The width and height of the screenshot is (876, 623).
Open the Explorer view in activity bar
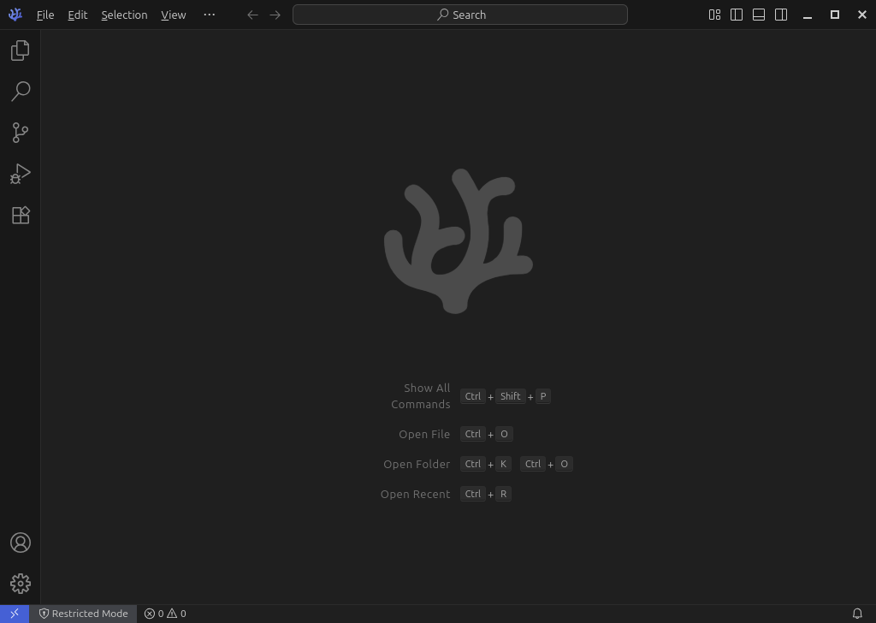(21, 50)
